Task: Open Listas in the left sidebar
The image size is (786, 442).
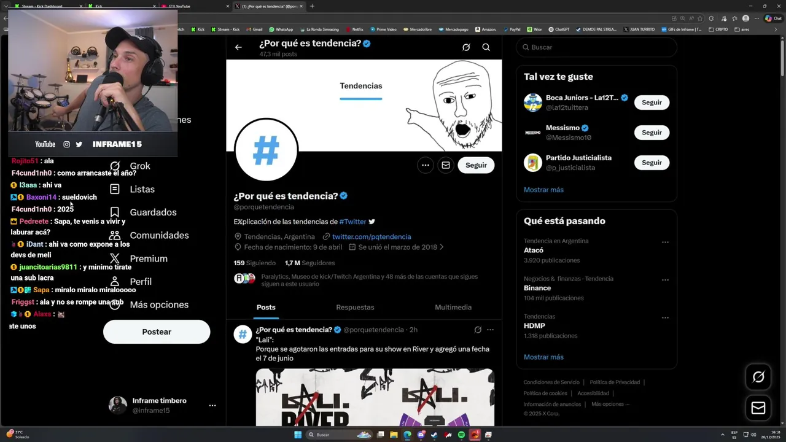Action: 132,189
